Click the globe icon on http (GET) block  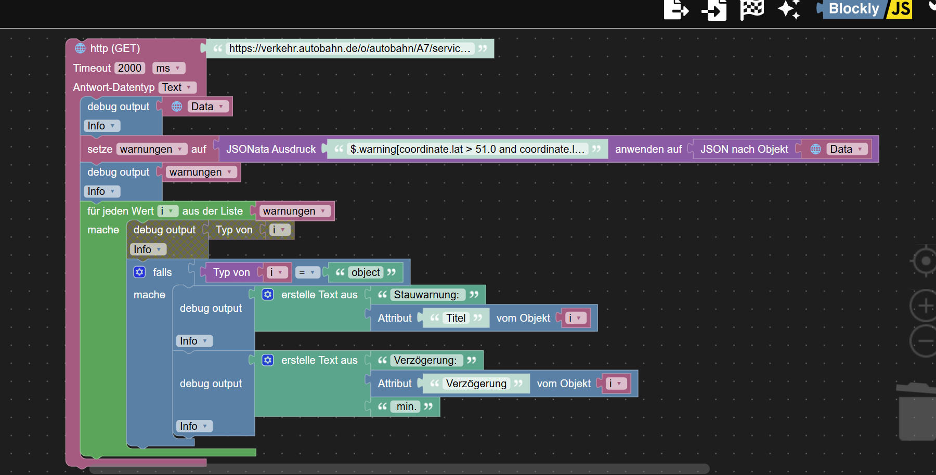tap(80, 48)
